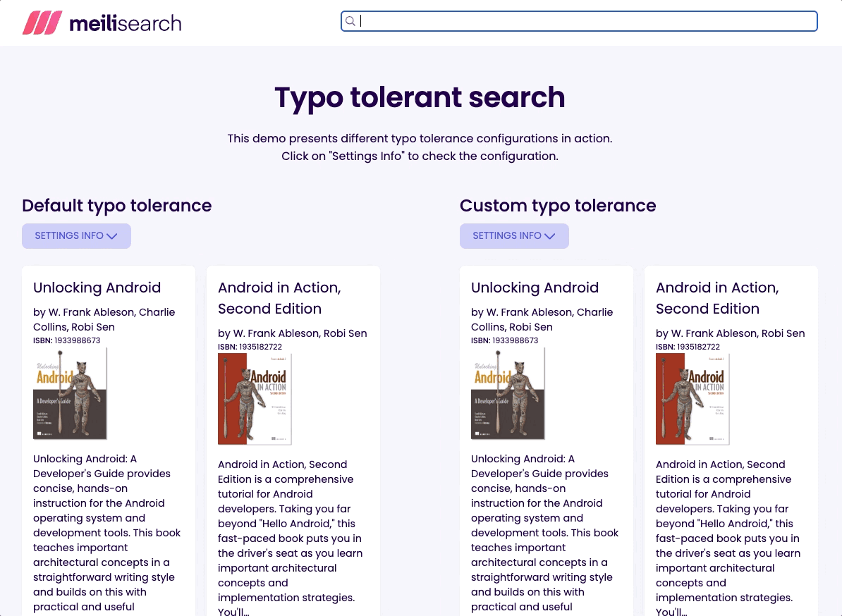Open Unlocking Android cover in Custom column
The width and height of the screenshot is (842, 616).
click(508, 393)
